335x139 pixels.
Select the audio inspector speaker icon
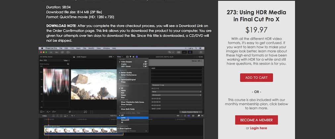[x=133, y=57]
